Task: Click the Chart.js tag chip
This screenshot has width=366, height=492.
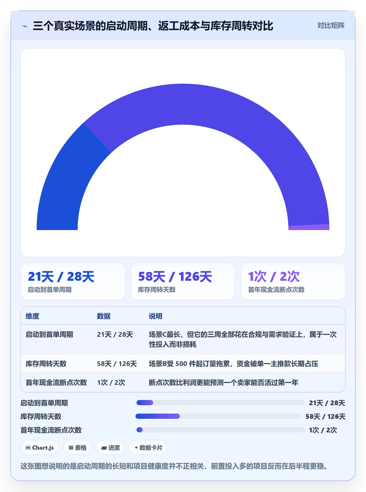Action: 40,448
